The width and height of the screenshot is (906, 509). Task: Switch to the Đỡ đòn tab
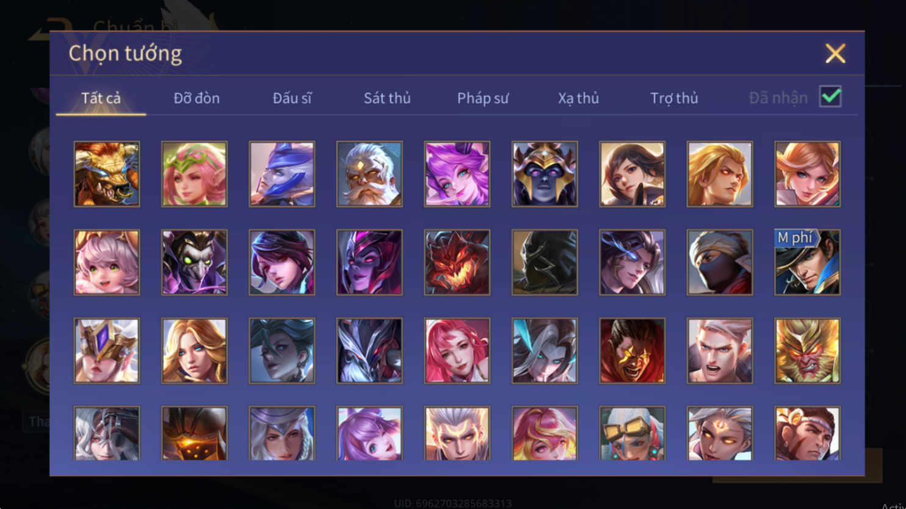click(x=197, y=98)
